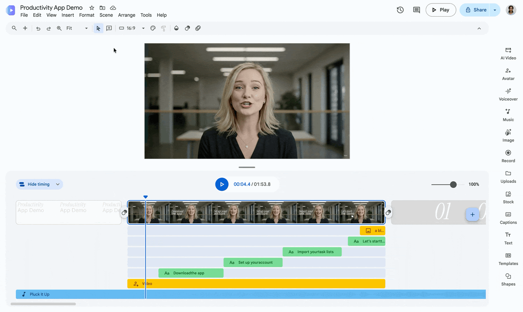
Task: Toggle the select arrow cursor tool
Action: point(98,28)
